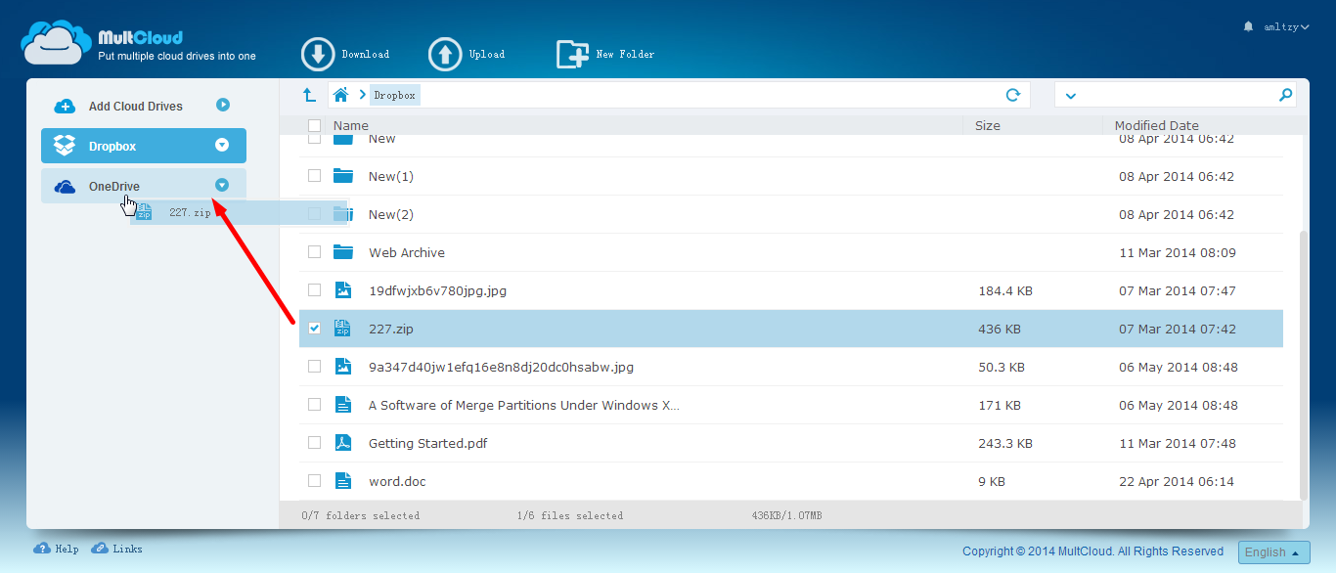Toggle the select-all checkbox in header

point(314,125)
